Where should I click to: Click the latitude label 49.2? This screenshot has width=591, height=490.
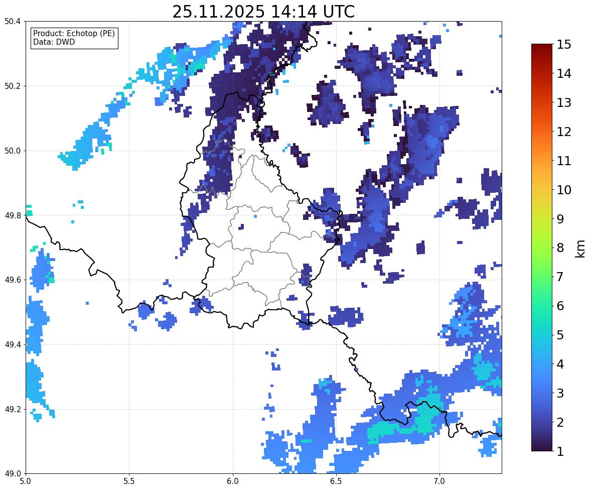[x=12, y=409]
